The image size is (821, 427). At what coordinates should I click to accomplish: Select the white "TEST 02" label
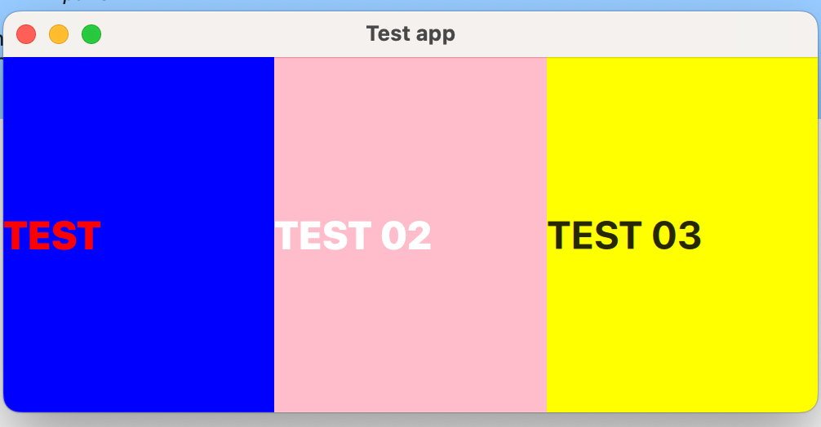point(353,236)
